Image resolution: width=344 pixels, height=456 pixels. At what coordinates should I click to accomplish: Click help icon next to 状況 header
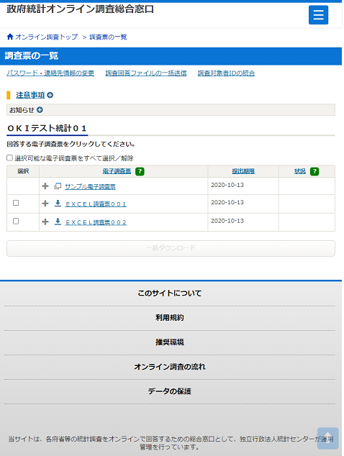314,171
